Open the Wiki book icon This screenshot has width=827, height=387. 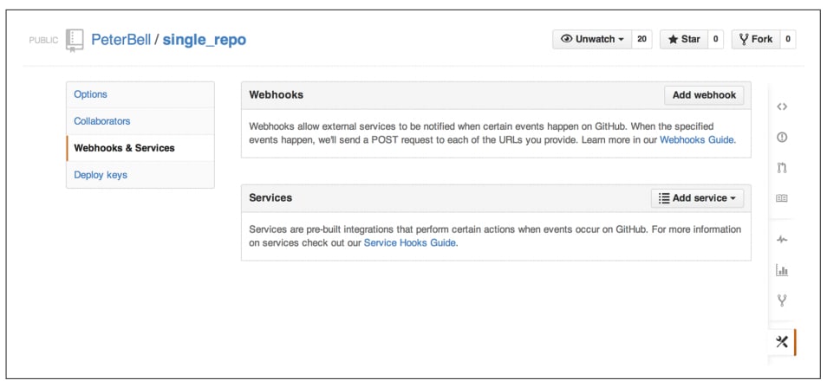pyautogui.click(x=782, y=198)
